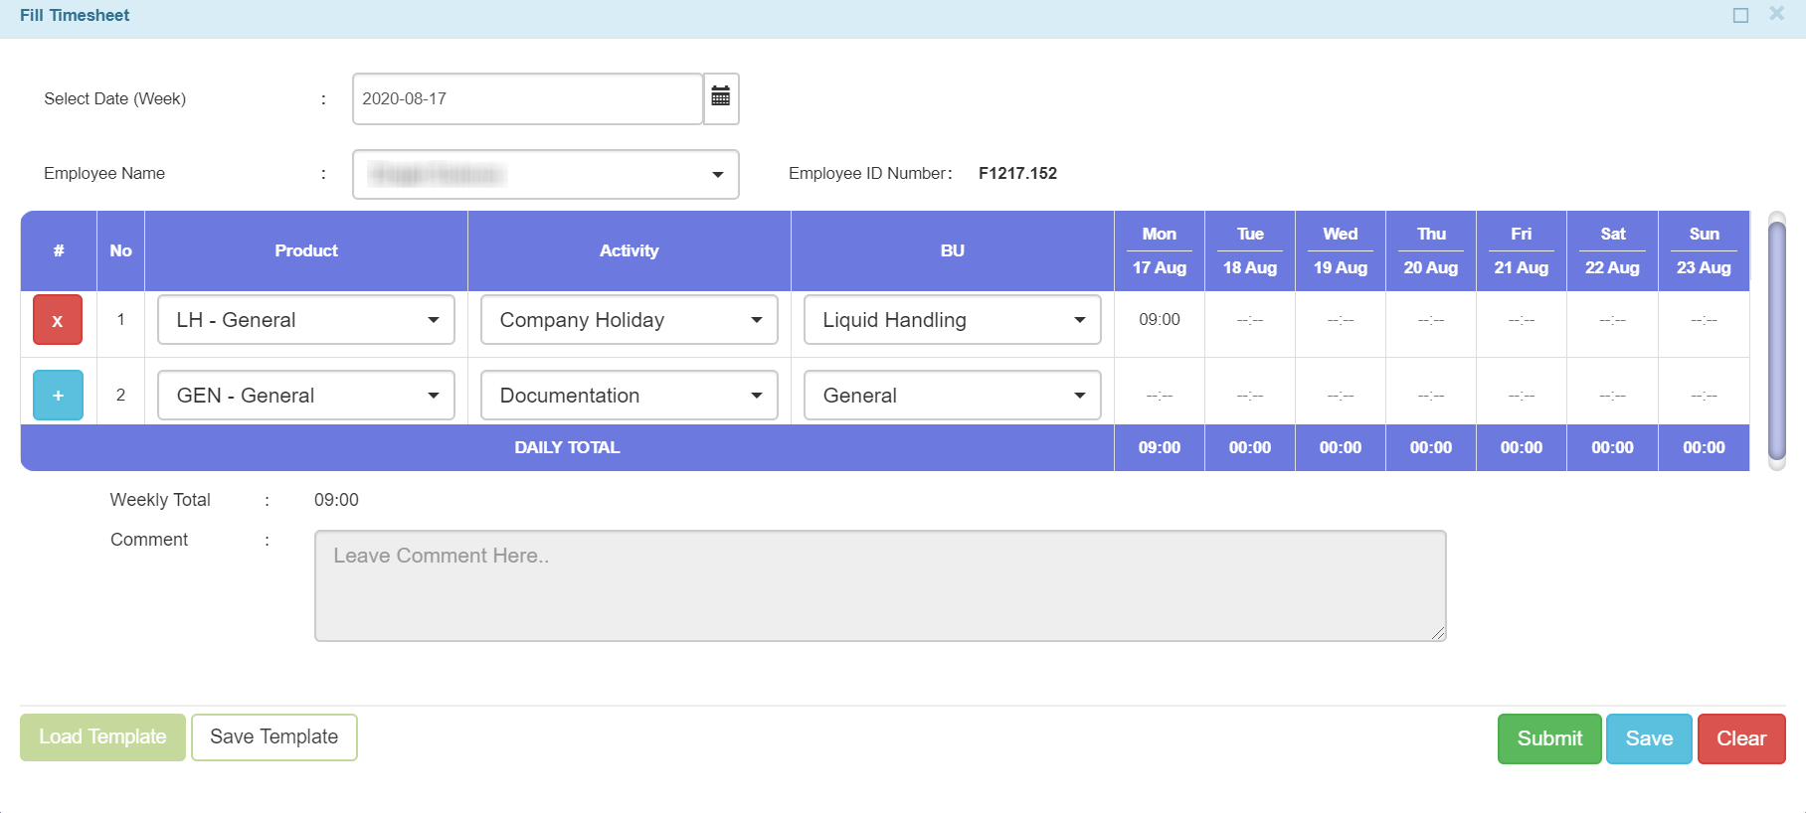The height and width of the screenshot is (813, 1806).
Task: Add a new row with the blue plus button
Action: click(58, 396)
